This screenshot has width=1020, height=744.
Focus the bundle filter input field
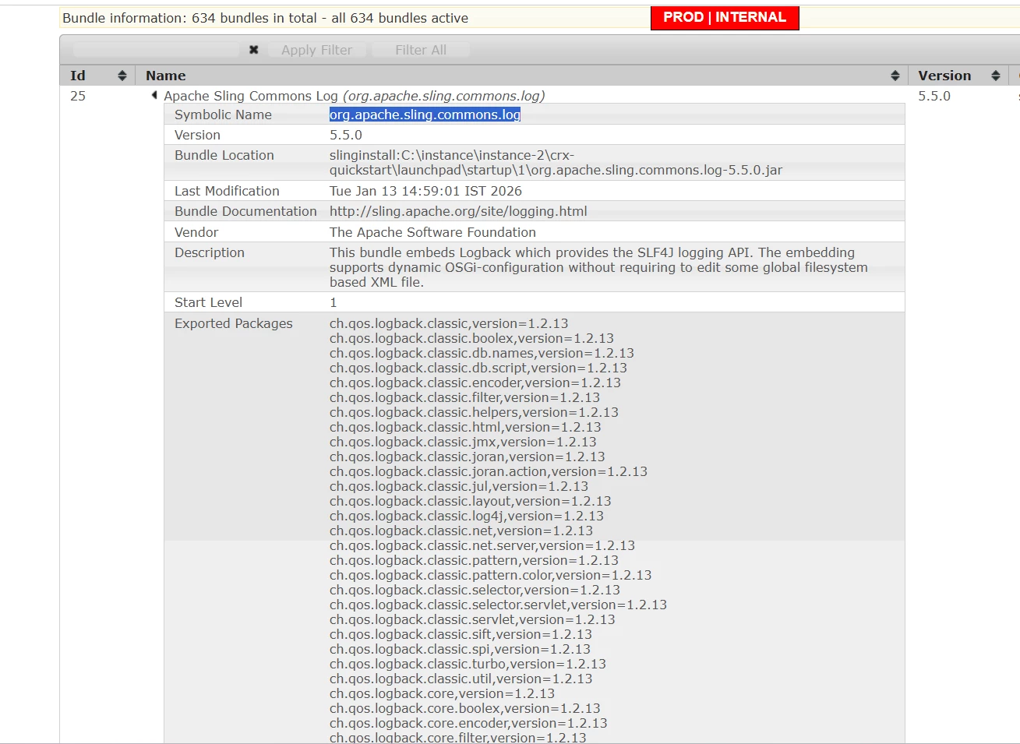pos(156,50)
